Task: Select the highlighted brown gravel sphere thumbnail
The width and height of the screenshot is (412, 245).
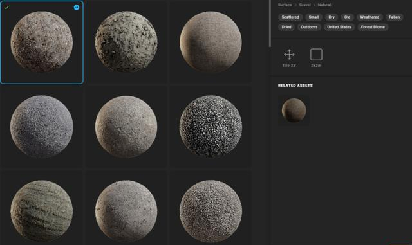Action: 41,42
